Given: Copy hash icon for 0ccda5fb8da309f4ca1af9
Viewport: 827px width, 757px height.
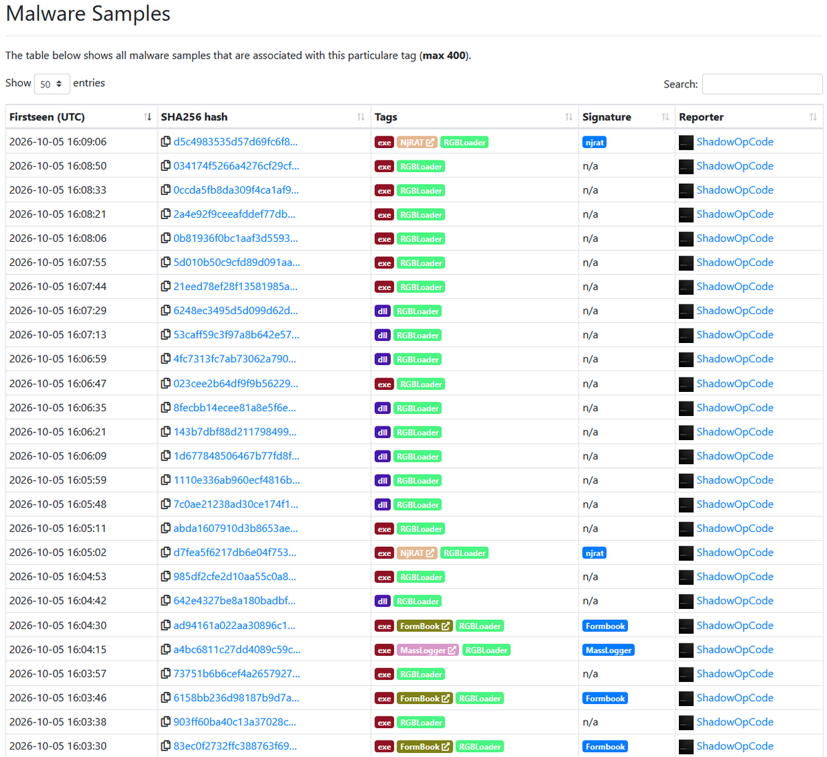Looking at the screenshot, I should tap(165, 190).
